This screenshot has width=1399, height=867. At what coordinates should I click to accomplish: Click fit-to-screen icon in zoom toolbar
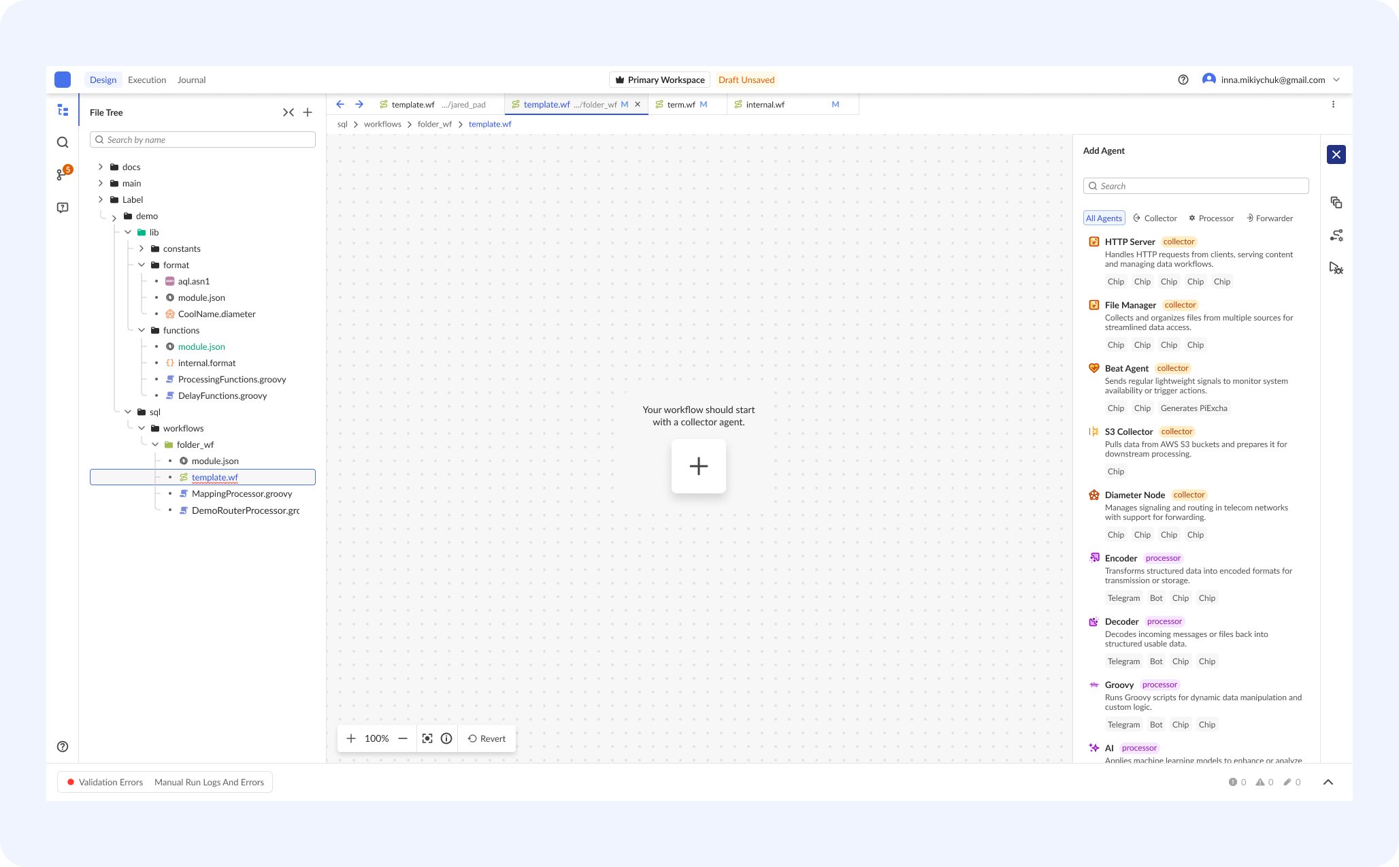pyautogui.click(x=427, y=738)
